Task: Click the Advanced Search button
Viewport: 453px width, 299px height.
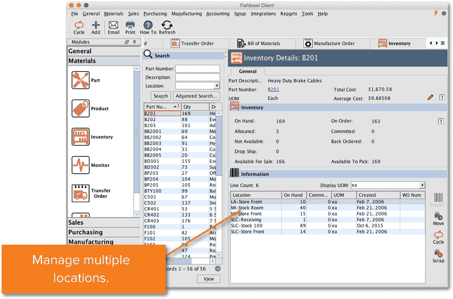Action: [x=196, y=96]
